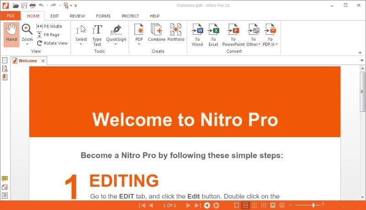Go to the next page
The height and width of the screenshot is (210, 366).
pyautogui.click(x=188, y=205)
